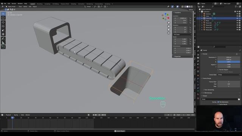Open timeline Playback popover
Viewport: 242px width, 136px height.
9,115
